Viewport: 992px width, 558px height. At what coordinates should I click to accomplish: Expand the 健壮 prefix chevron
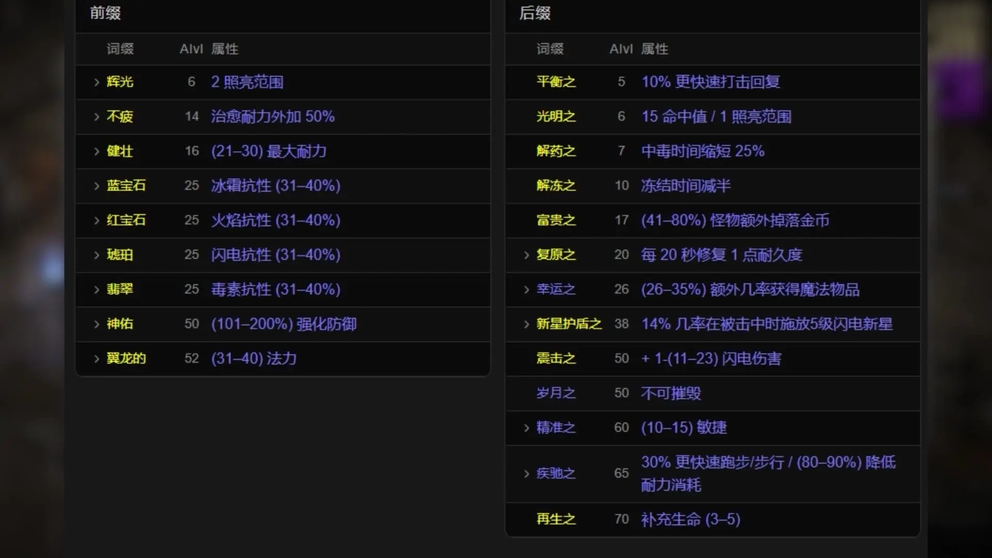tap(97, 151)
